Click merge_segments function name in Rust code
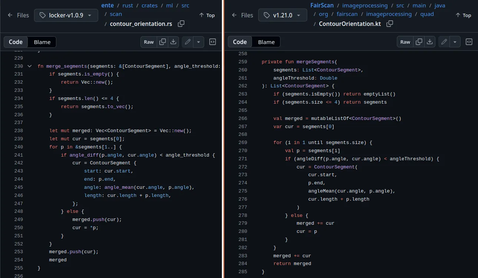This screenshot has height=278, width=478. [x=67, y=66]
